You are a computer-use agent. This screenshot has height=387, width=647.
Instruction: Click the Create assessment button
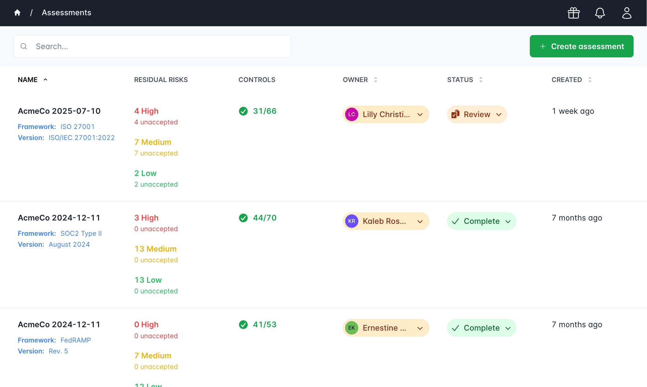(x=581, y=46)
